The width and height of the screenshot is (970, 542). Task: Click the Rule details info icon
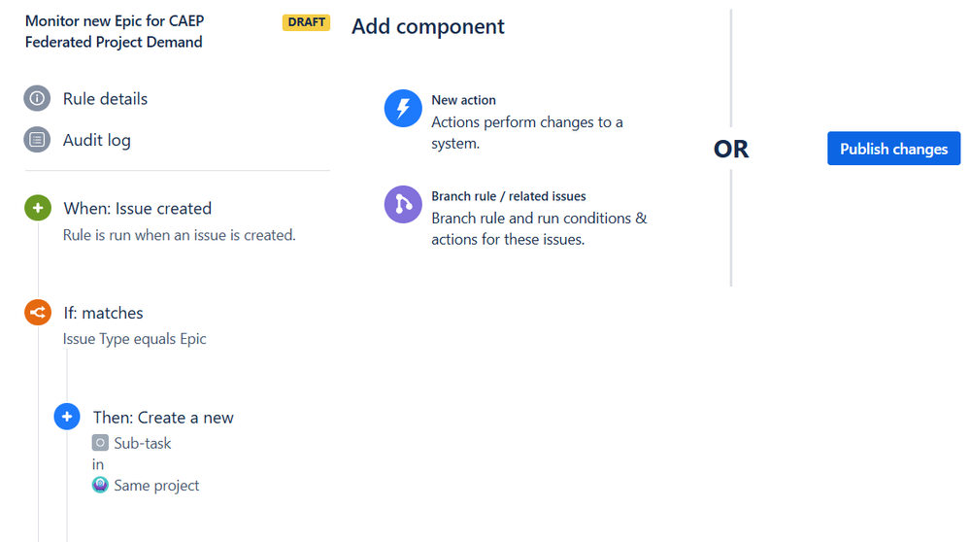[x=37, y=99]
